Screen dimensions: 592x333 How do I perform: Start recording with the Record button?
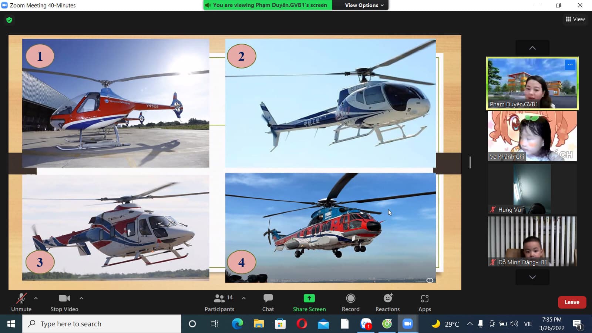click(350, 302)
